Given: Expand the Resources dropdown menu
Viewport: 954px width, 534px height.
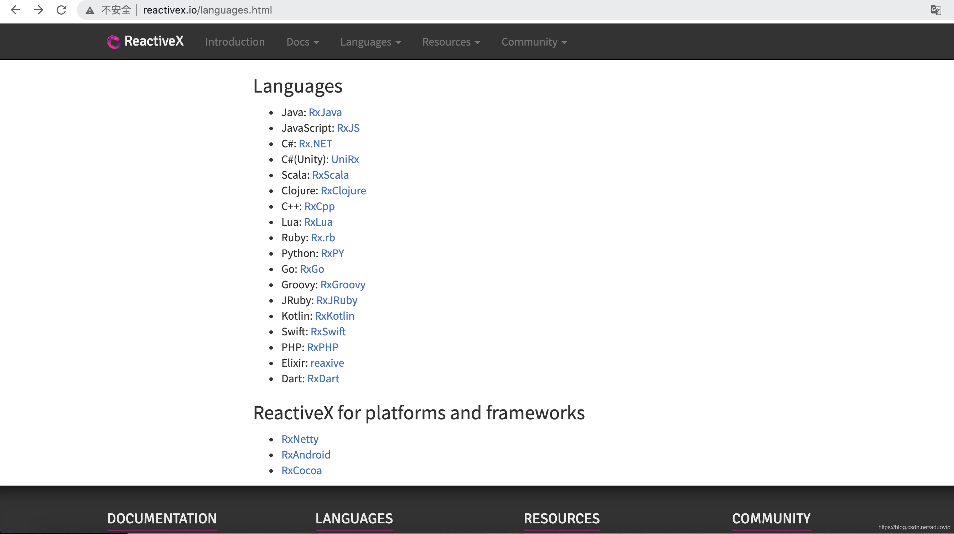Looking at the screenshot, I should [451, 42].
